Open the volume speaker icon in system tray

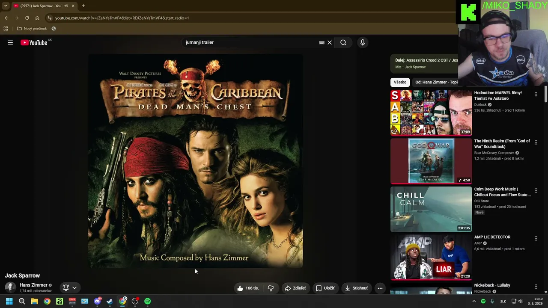[521, 301]
